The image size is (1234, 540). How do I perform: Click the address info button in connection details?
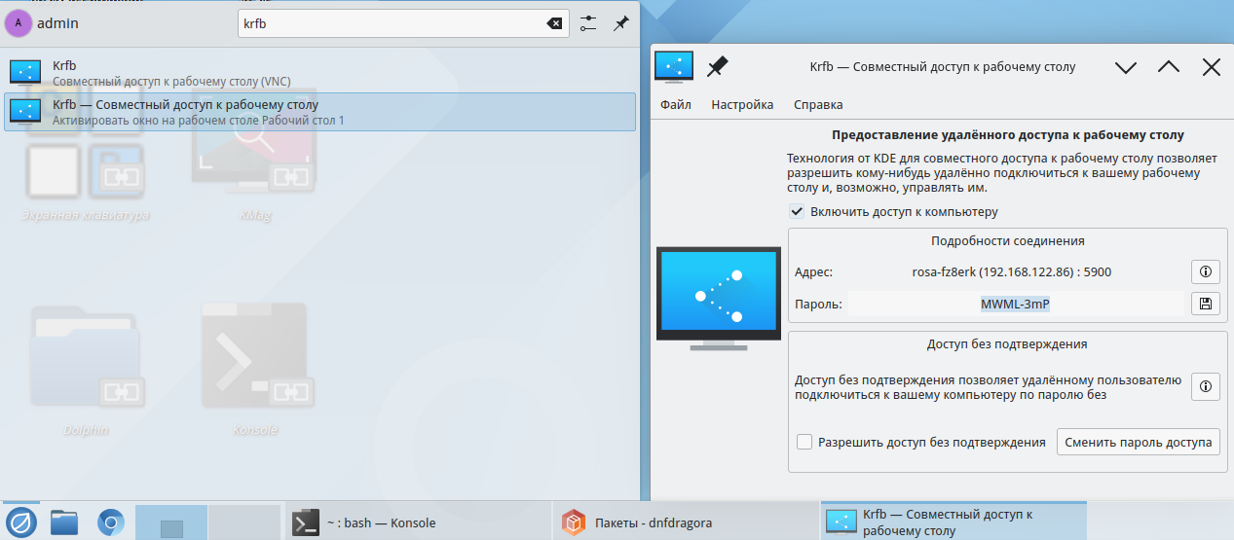pyautogui.click(x=1205, y=271)
